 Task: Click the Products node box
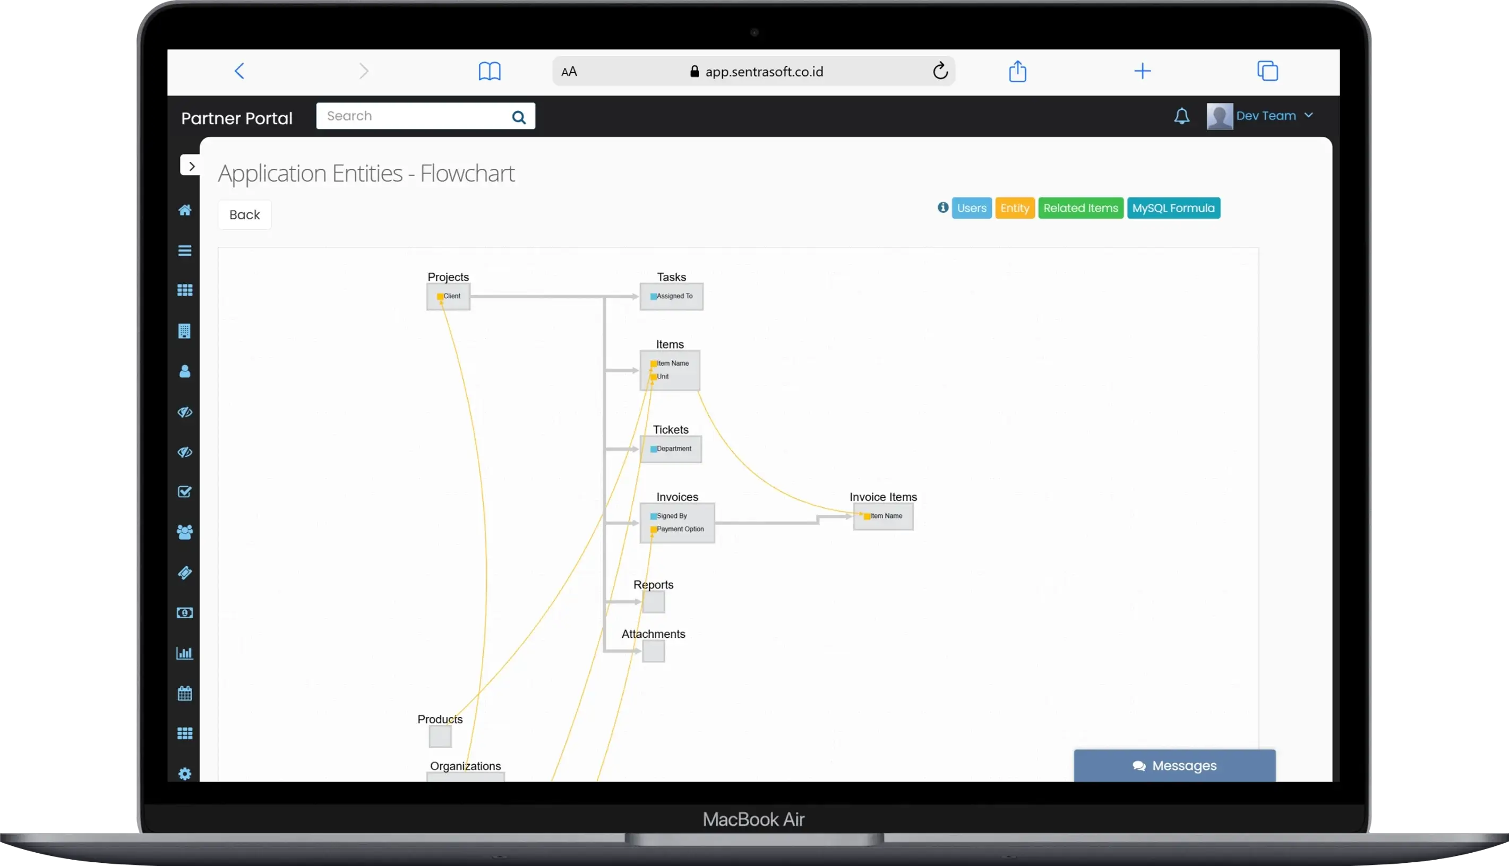(x=440, y=737)
